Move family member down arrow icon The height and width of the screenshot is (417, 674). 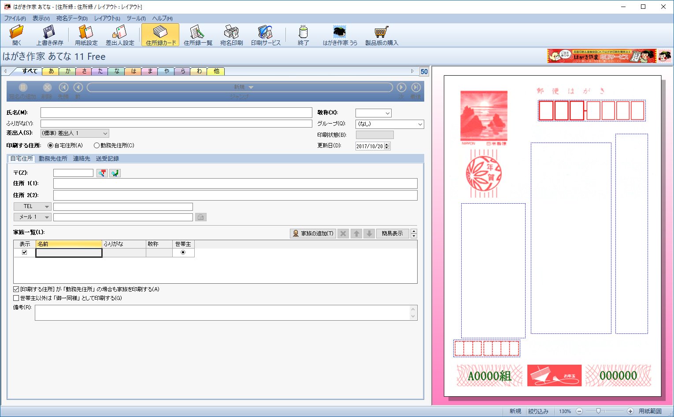click(x=370, y=234)
